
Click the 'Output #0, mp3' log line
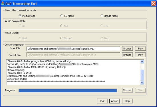pos(53,64)
